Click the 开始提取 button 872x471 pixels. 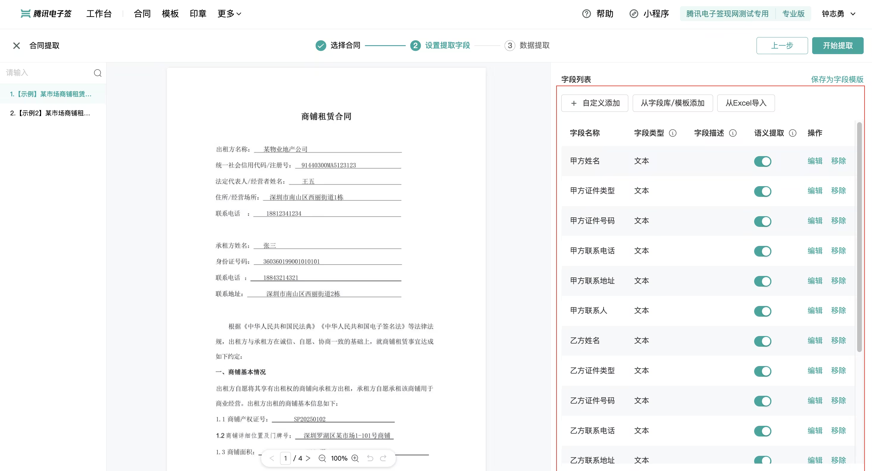coord(837,46)
